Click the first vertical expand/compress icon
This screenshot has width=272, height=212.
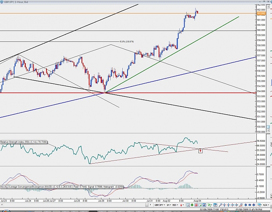[233, 205]
